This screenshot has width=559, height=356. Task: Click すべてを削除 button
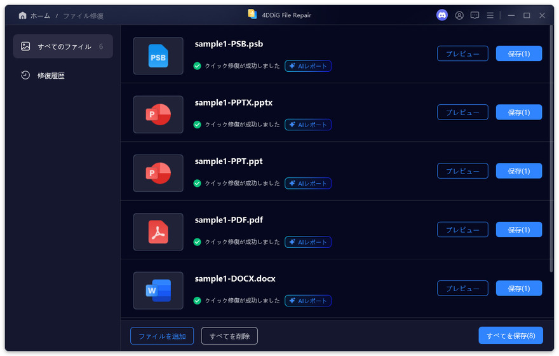coord(229,336)
